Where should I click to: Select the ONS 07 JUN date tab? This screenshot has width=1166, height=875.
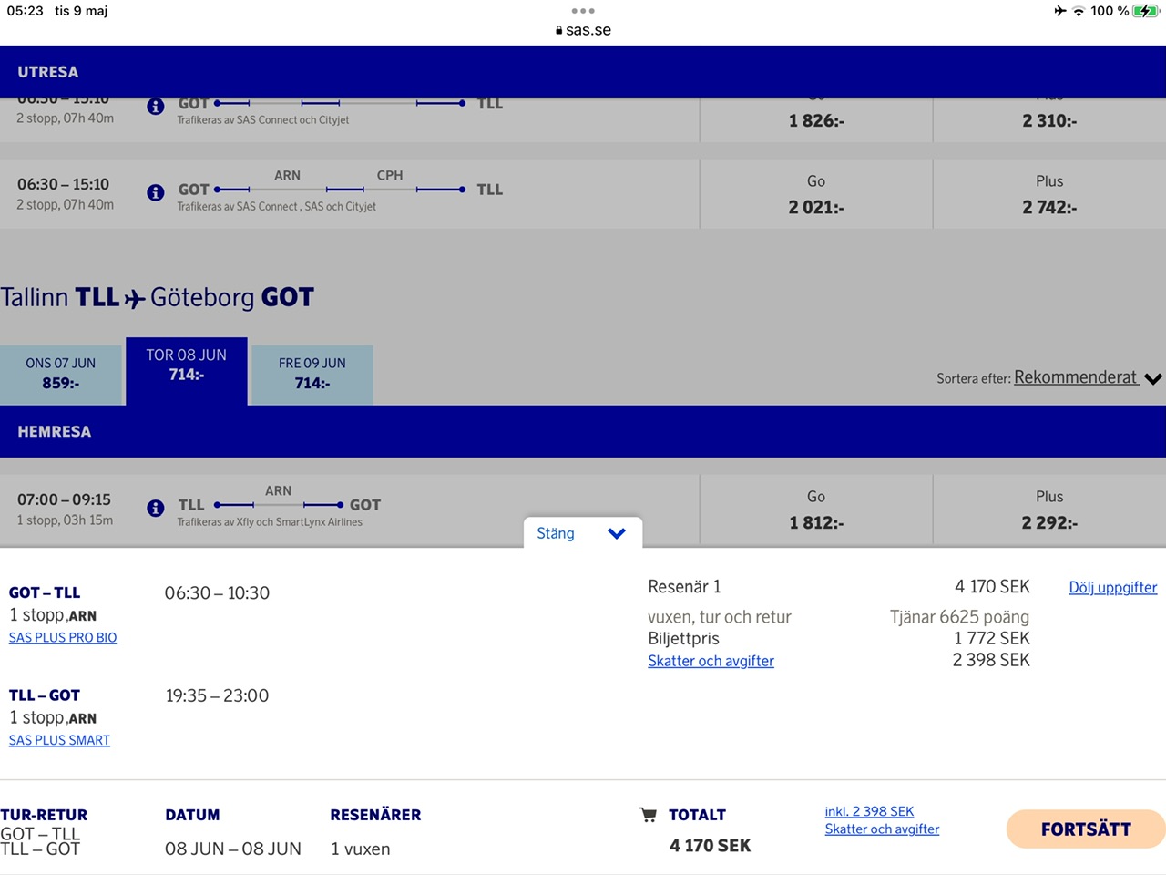click(61, 374)
